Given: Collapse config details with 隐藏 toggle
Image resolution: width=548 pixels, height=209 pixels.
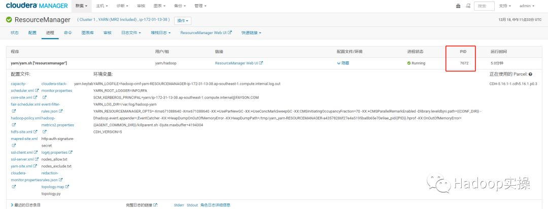Looking at the screenshot, I should pyautogui.click(x=343, y=63).
